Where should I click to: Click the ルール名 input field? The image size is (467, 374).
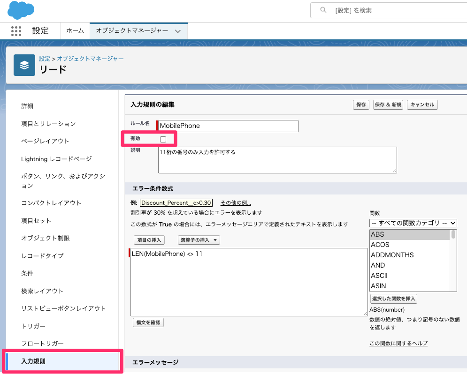(228, 126)
